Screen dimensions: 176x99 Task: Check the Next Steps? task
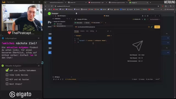7,84
